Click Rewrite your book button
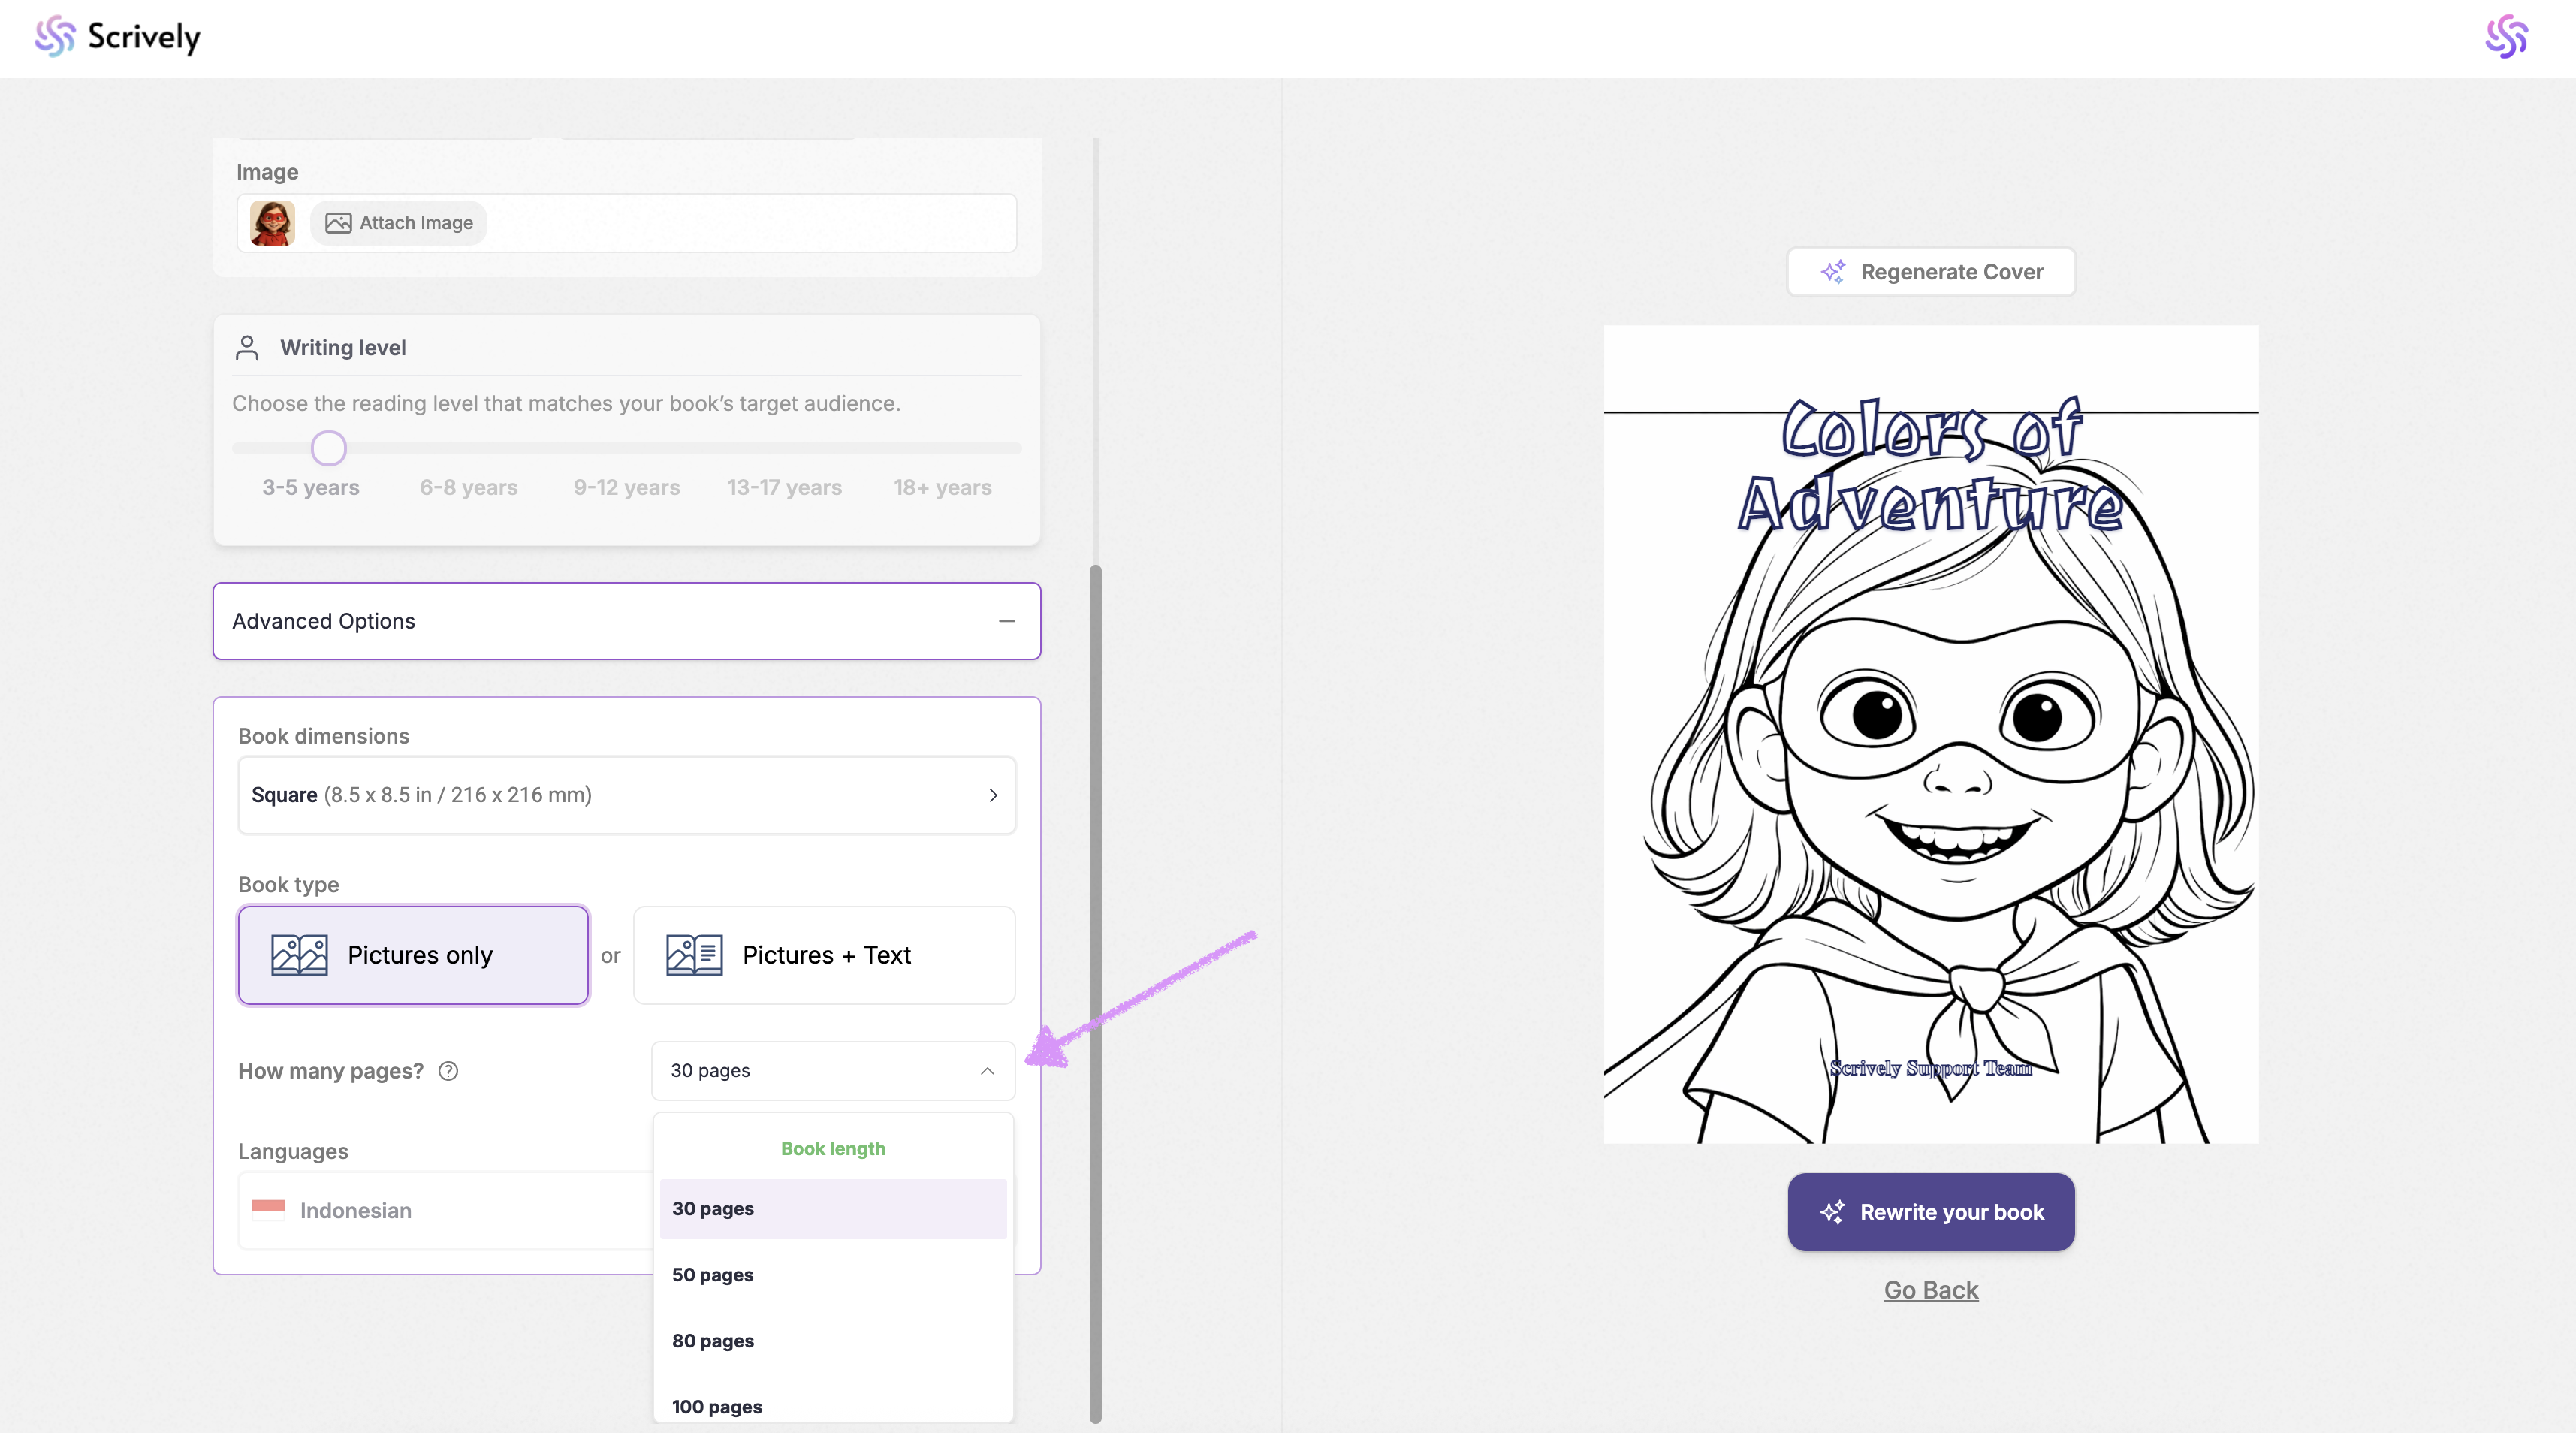Screen dimensions: 2576x1433 pyautogui.click(x=1930, y=1211)
